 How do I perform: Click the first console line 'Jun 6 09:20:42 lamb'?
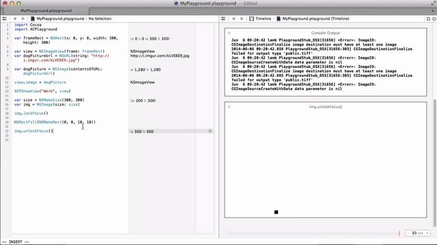click(x=303, y=40)
